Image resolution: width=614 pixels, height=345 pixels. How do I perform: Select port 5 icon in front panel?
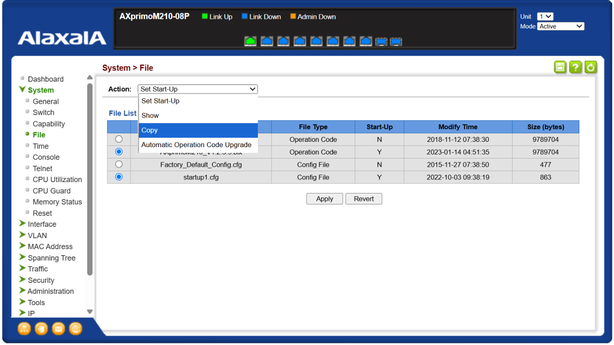[317, 41]
